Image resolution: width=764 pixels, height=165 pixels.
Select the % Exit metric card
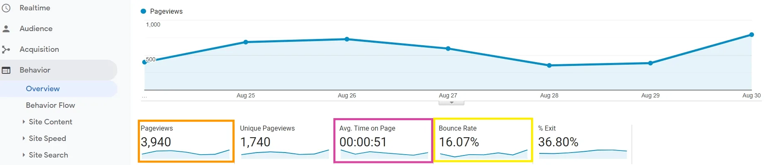(x=583, y=141)
